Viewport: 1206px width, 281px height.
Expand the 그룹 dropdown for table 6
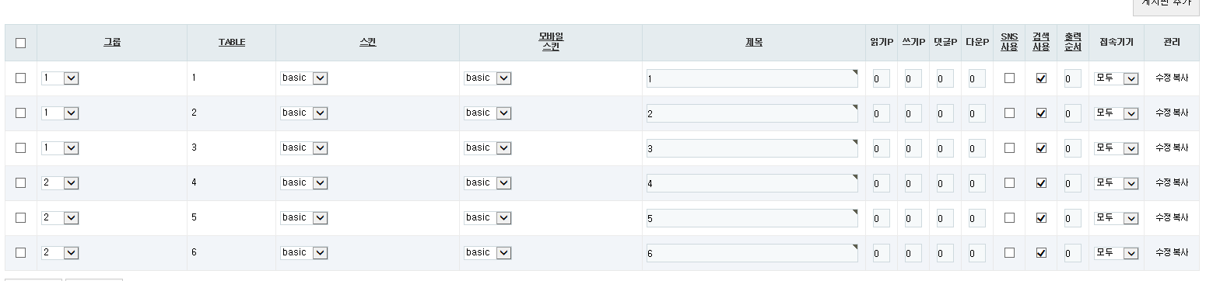click(61, 252)
